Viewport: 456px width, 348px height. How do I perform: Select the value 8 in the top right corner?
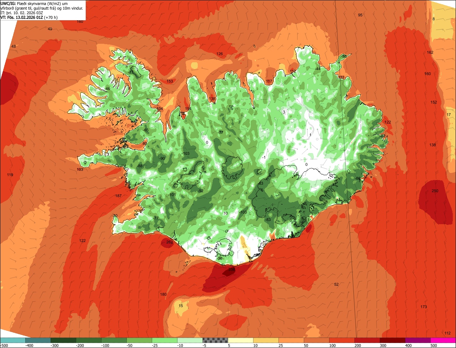point(434,19)
